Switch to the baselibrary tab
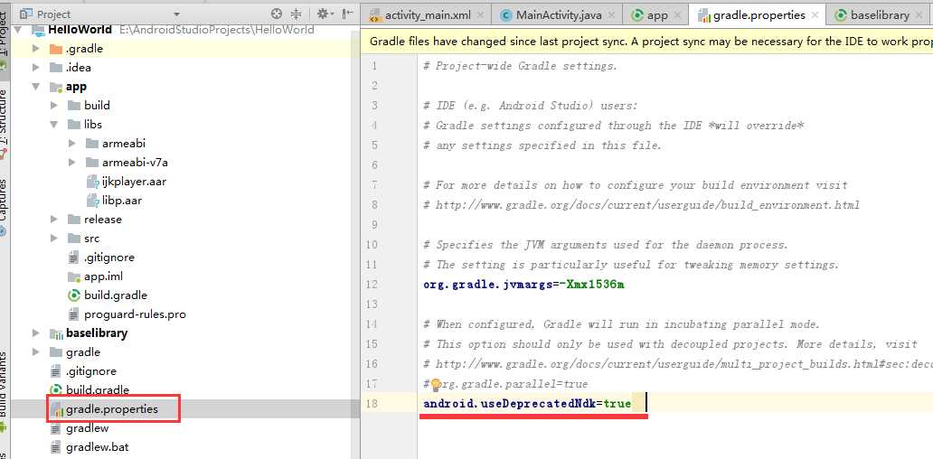The image size is (933, 459). (880, 14)
